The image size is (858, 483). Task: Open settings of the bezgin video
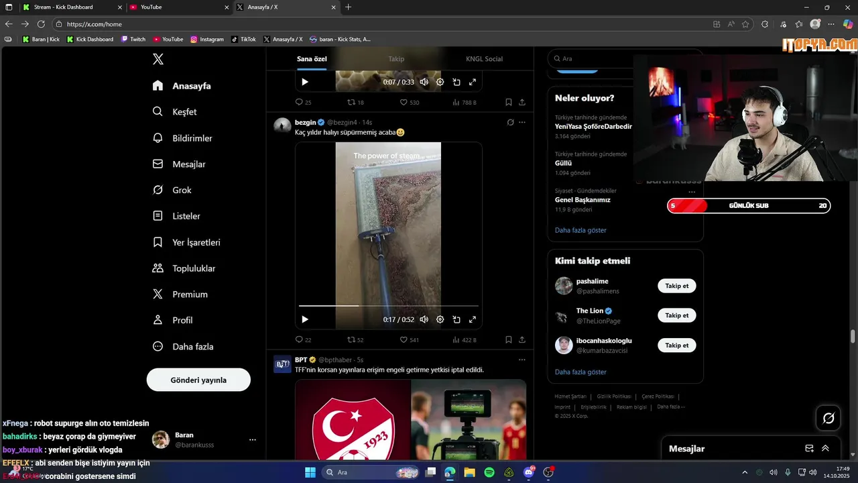tap(440, 320)
